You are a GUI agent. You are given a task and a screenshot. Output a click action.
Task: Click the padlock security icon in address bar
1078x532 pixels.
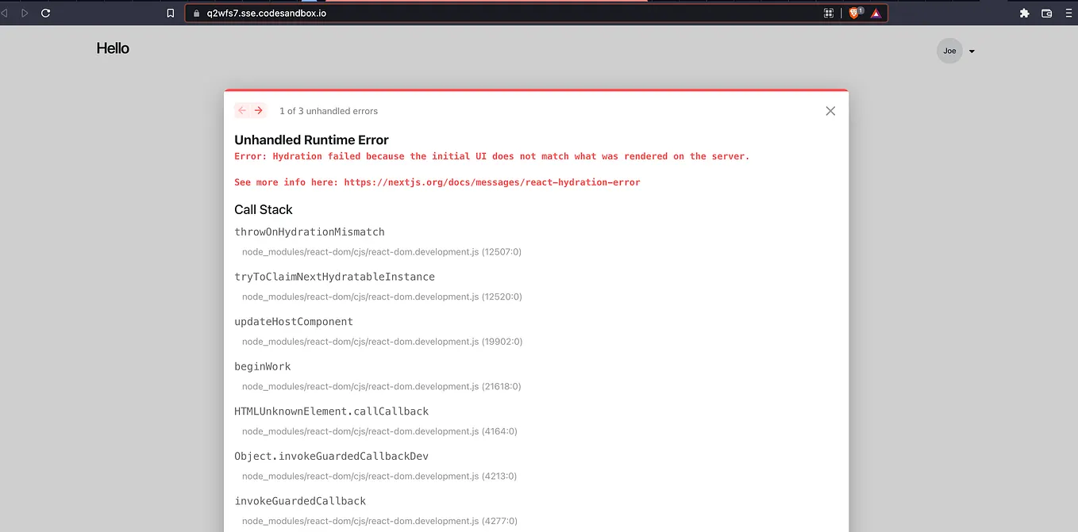[196, 12]
